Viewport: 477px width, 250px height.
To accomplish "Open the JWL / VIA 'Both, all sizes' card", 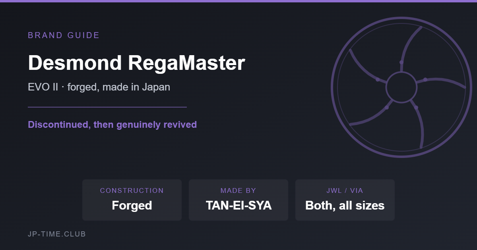I will point(345,200).
